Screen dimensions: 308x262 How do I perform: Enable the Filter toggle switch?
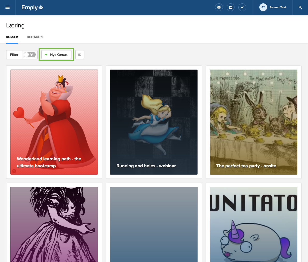point(30,55)
